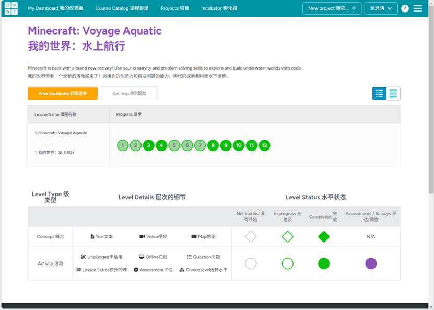
Task: Click the Concept completed green diamond
Action: (324, 237)
